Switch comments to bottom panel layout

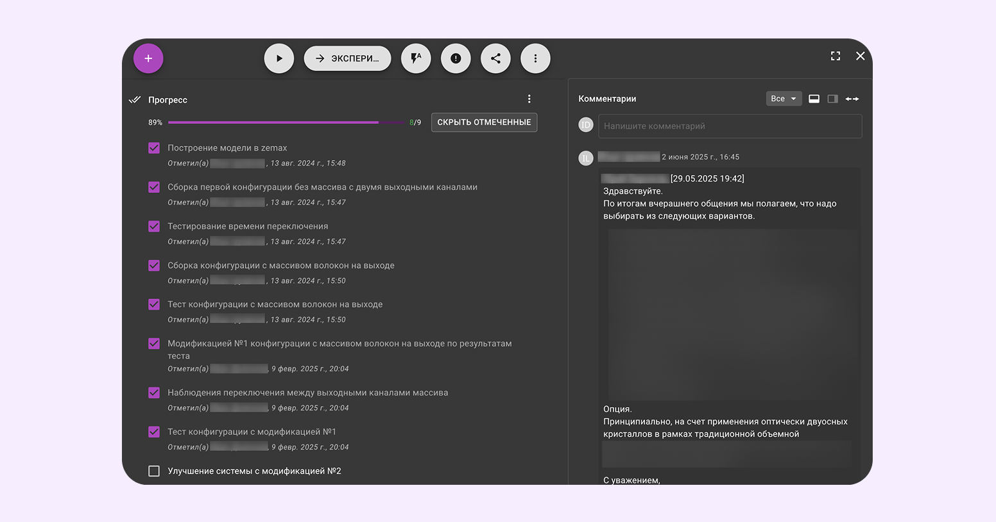click(x=814, y=99)
